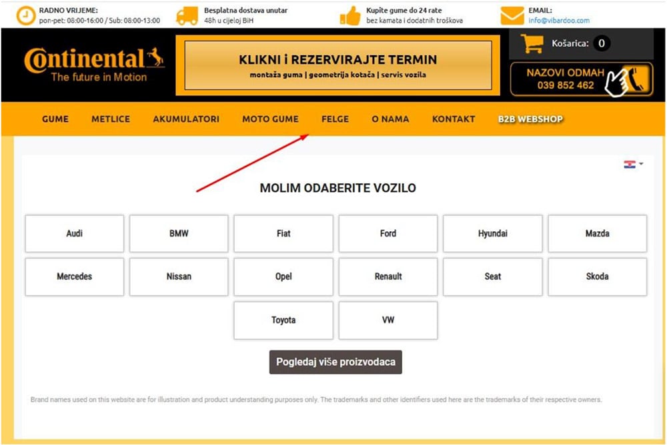Click the 'Kupite gume do 24 rate' text

[x=404, y=10]
